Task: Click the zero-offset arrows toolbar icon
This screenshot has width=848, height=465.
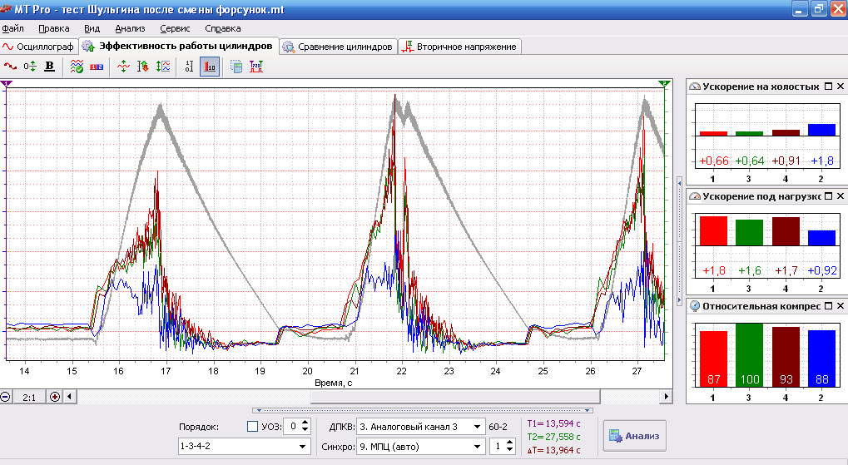Action: click(30, 67)
